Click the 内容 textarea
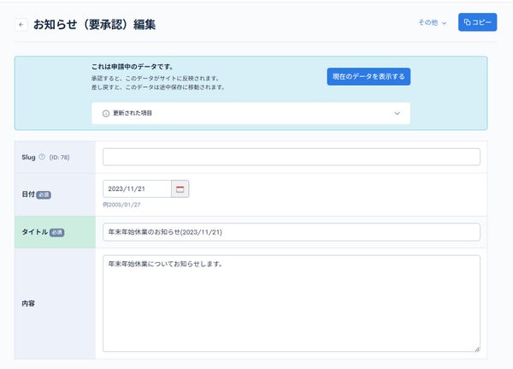Image resolution: width=513 pixels, height=369 pixels. tap(292, 303)
